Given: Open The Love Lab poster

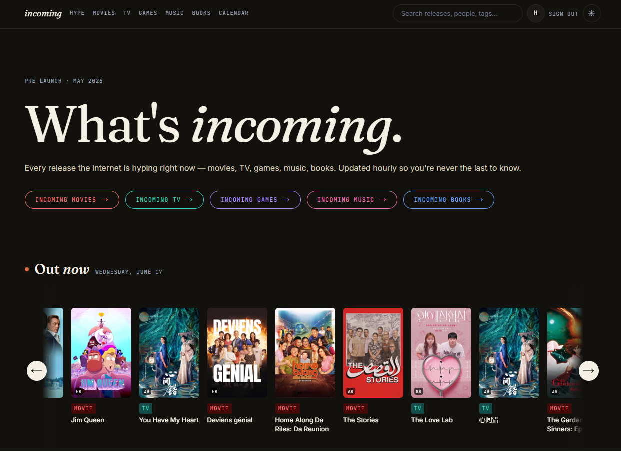Looking at the screenshot, I should [441, 353].
